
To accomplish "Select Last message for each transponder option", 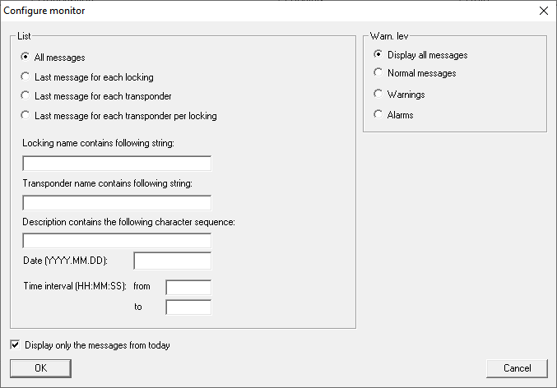I will coord(26,96).
